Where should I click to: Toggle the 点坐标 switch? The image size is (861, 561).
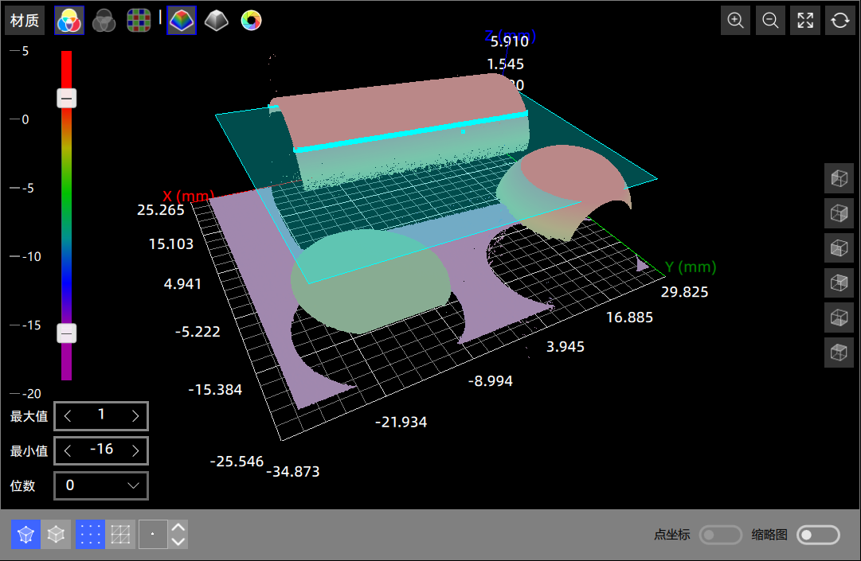720,535
